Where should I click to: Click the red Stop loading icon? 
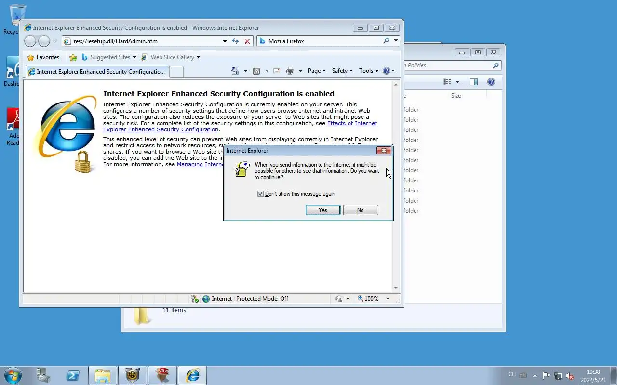(247, 41)
